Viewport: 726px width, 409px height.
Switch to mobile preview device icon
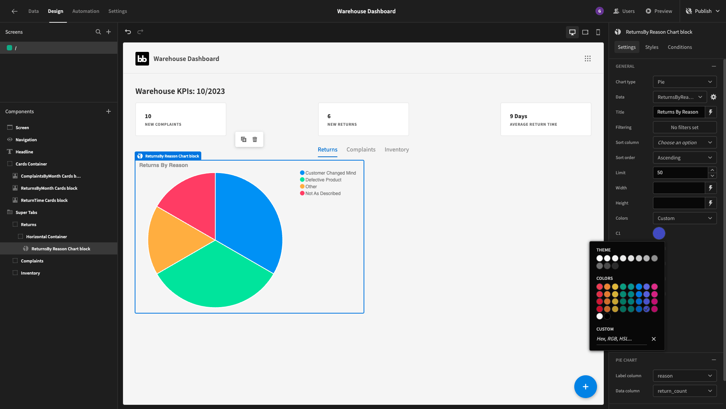point(598,32)
